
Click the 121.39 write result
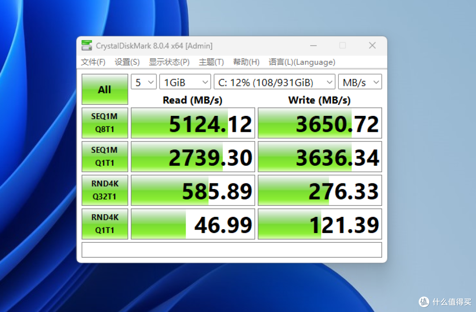coord(320,224)
